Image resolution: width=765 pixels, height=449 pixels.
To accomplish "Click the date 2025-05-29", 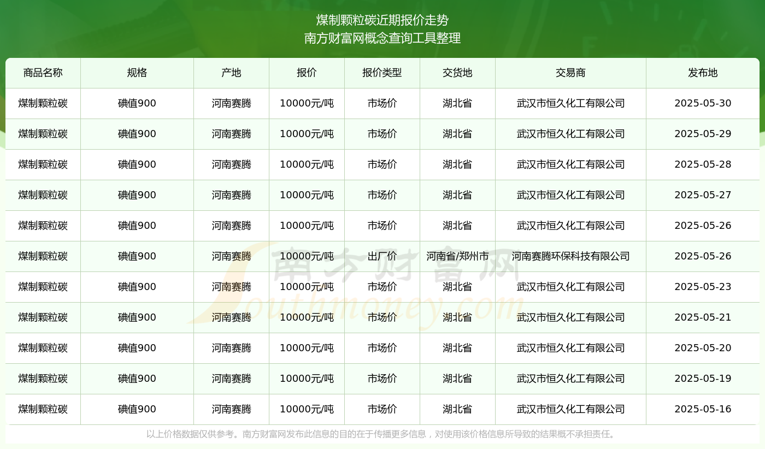I will pos(703,134).
